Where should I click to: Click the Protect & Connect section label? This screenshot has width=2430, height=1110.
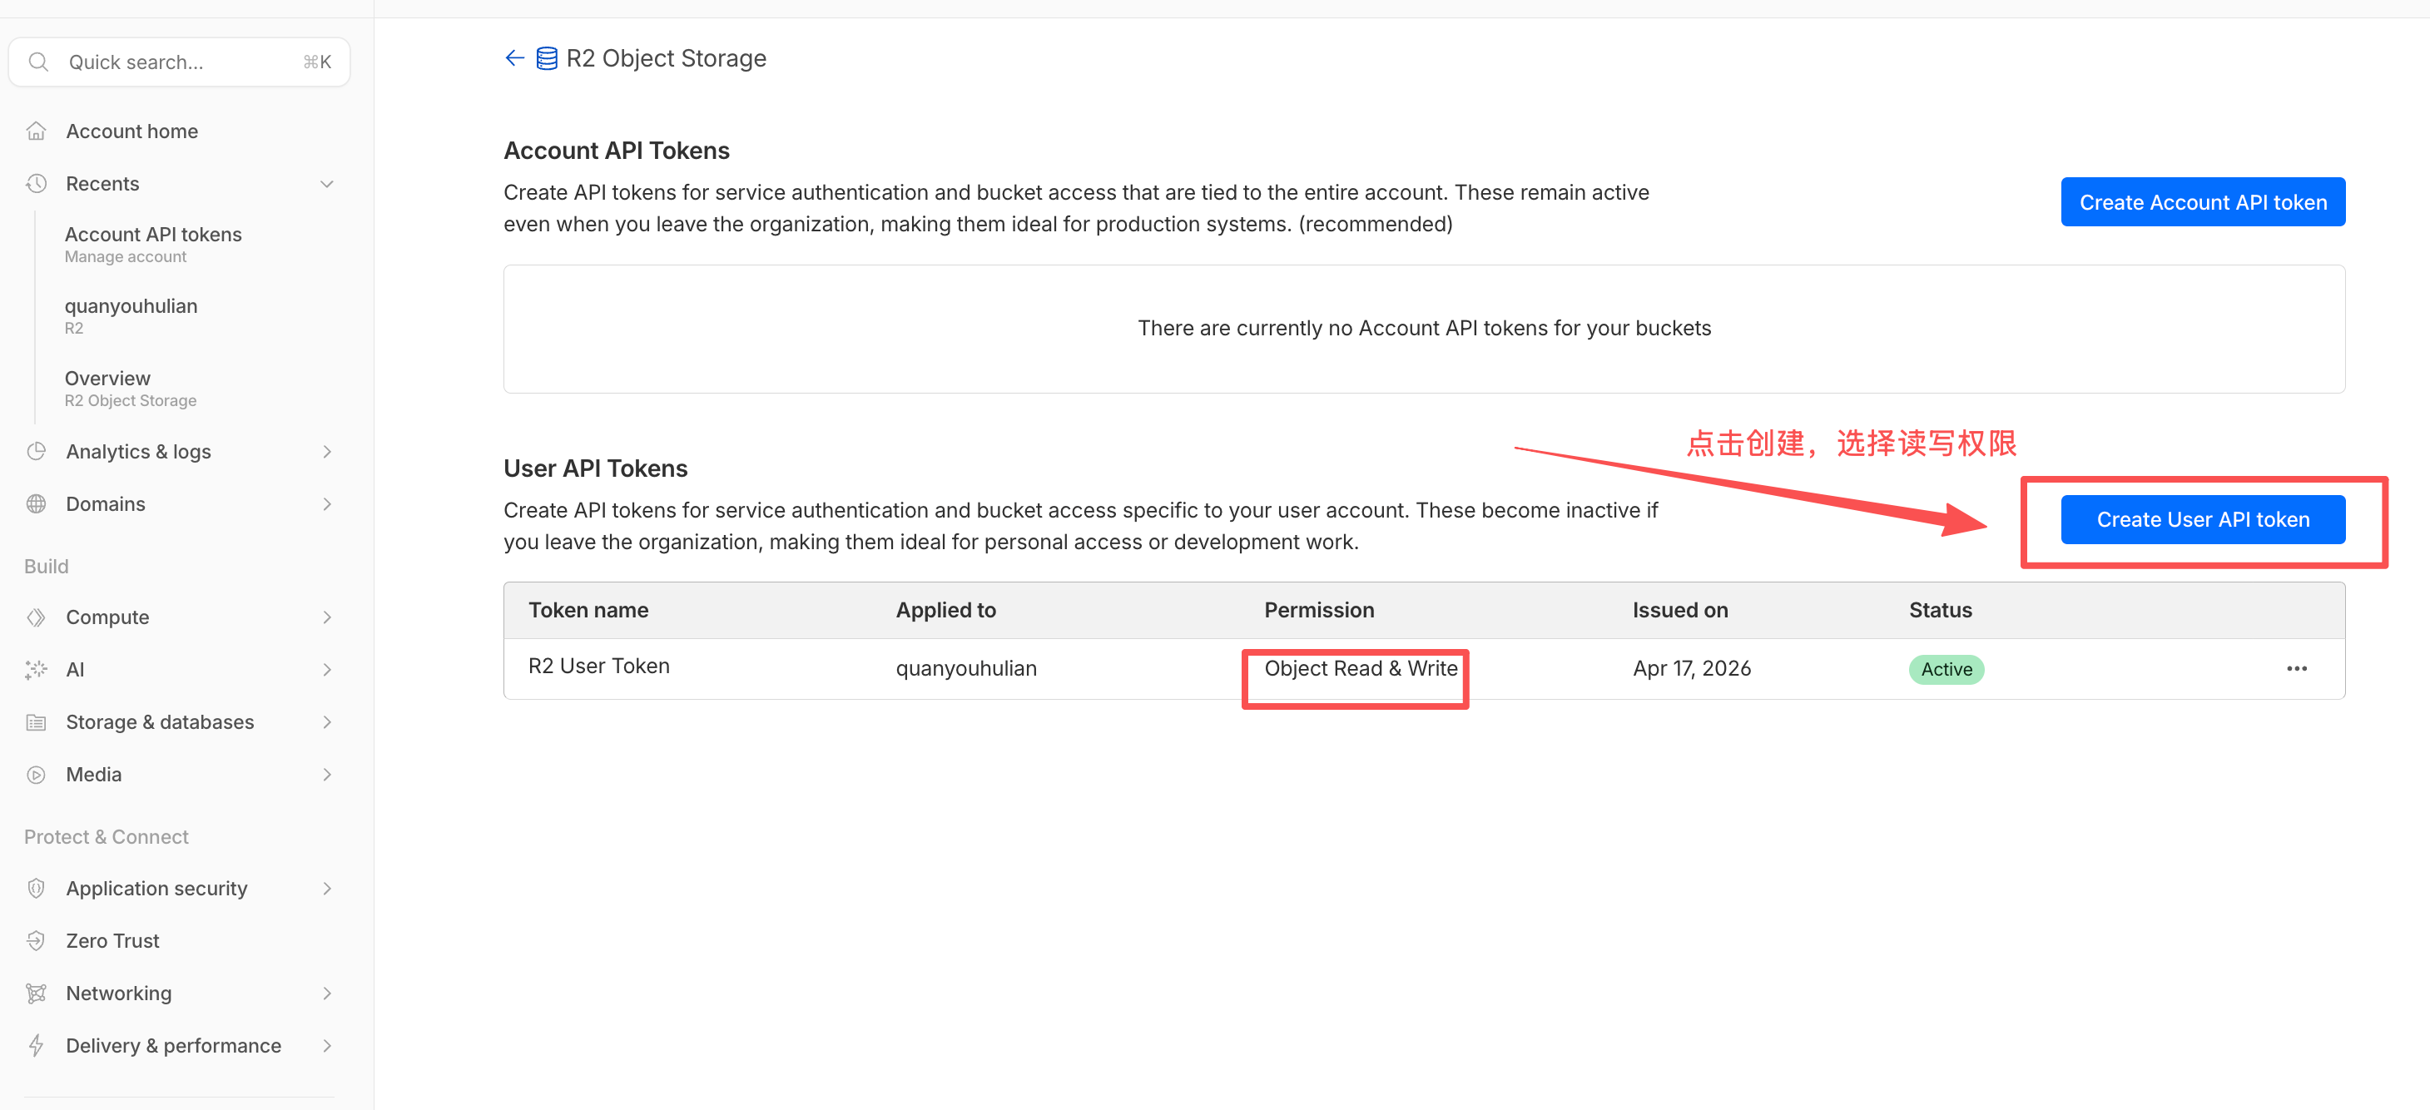pyautogui.click(x=106, y=836)
